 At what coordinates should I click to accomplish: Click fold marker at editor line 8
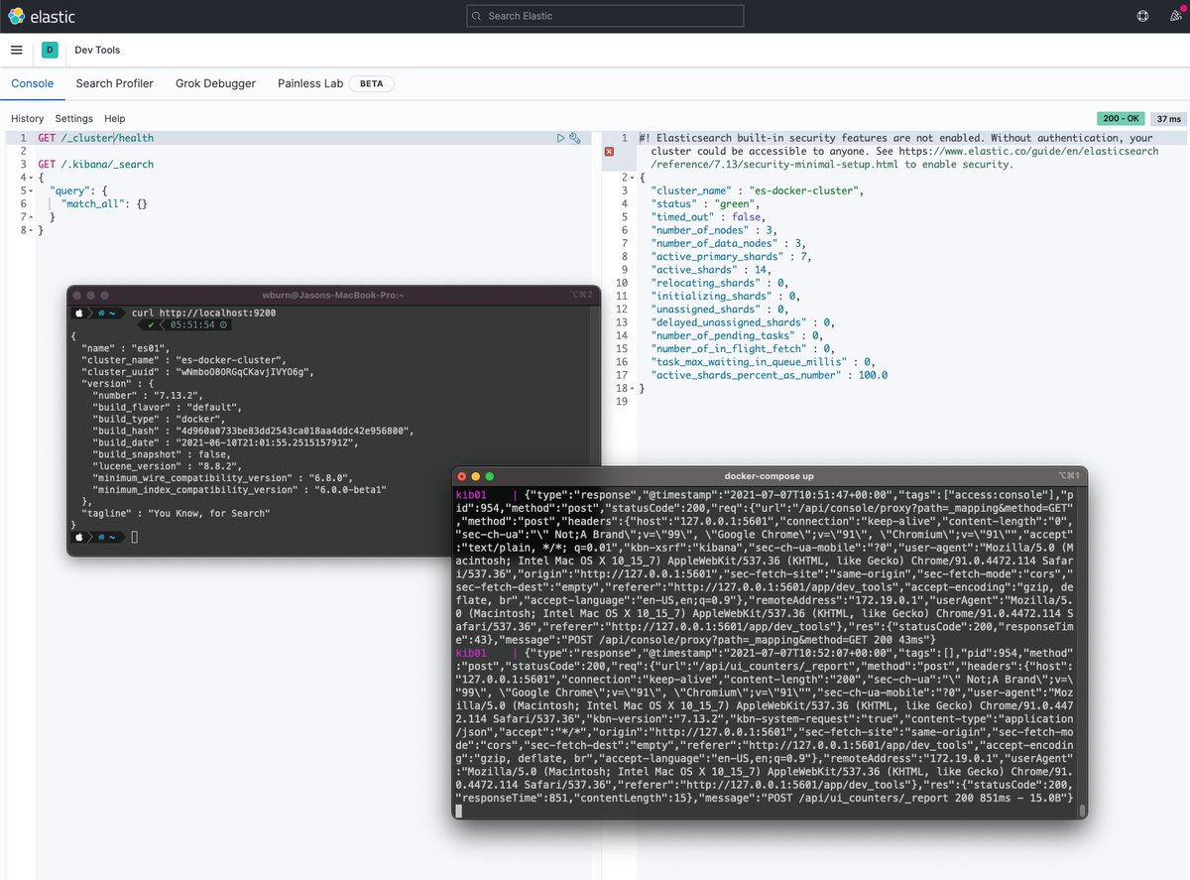(x=31, y=229)
